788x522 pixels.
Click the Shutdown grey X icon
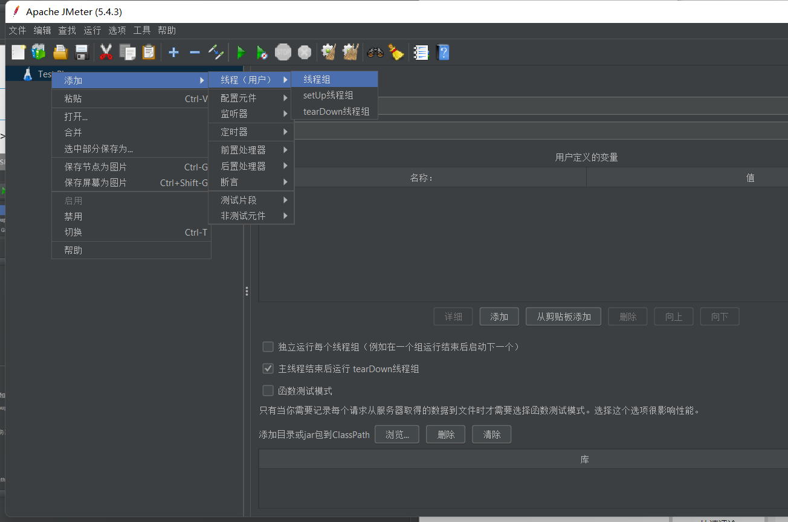[x=305, y=53]
